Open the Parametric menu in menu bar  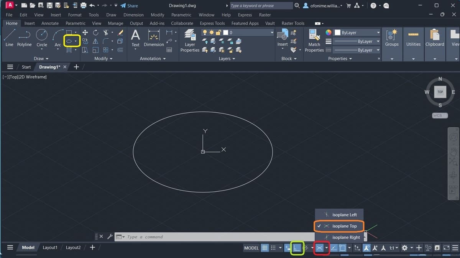point(181,15)
